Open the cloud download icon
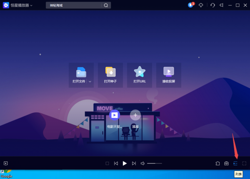This screenshot has width=250, height=179. click(x=201, y=5)
